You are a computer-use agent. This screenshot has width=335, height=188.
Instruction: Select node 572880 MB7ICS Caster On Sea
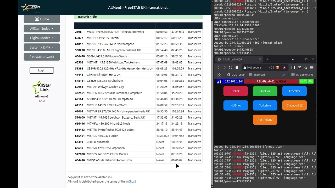pyautogui.click(x=138, y=154)
